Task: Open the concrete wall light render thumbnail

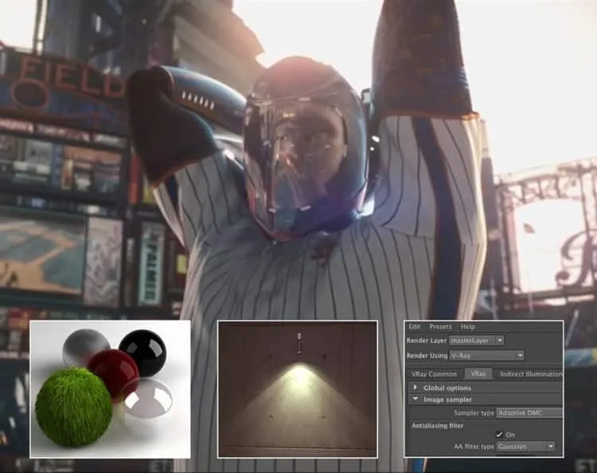Action: pos(298,389)
